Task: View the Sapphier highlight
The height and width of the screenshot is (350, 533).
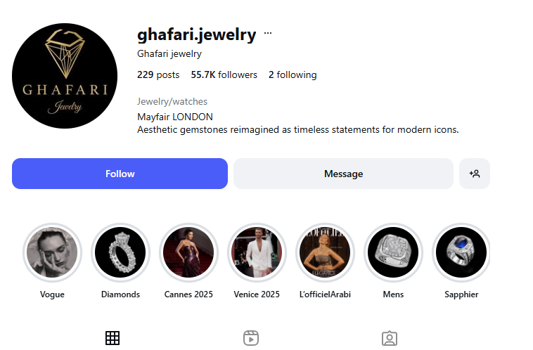Action: (461, 252)
